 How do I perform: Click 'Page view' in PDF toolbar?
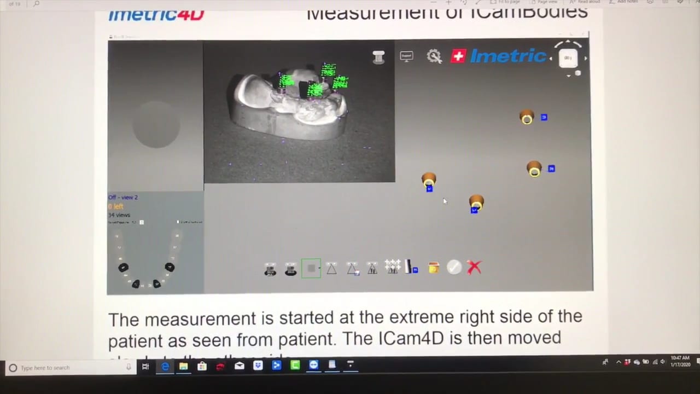(x=545, y=2)
